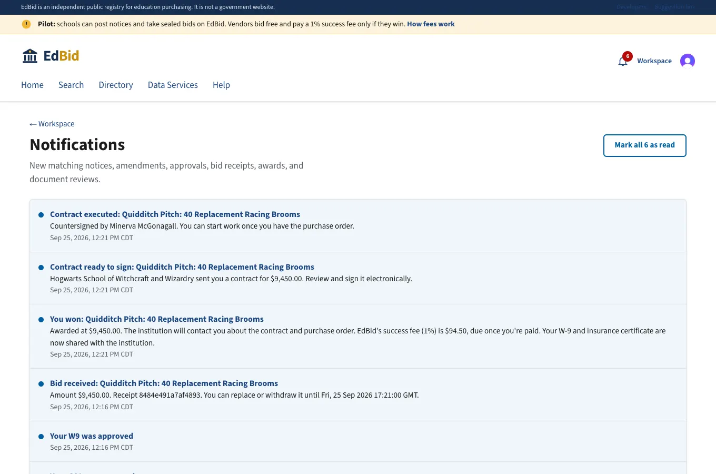Open You won: Quidditch Pitch notification
Screen dimensions: 716x474
(157, 319)
